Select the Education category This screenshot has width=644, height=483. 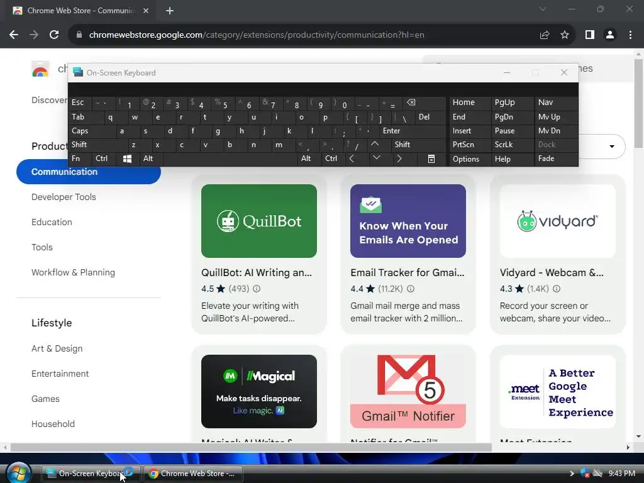(52, 222)
